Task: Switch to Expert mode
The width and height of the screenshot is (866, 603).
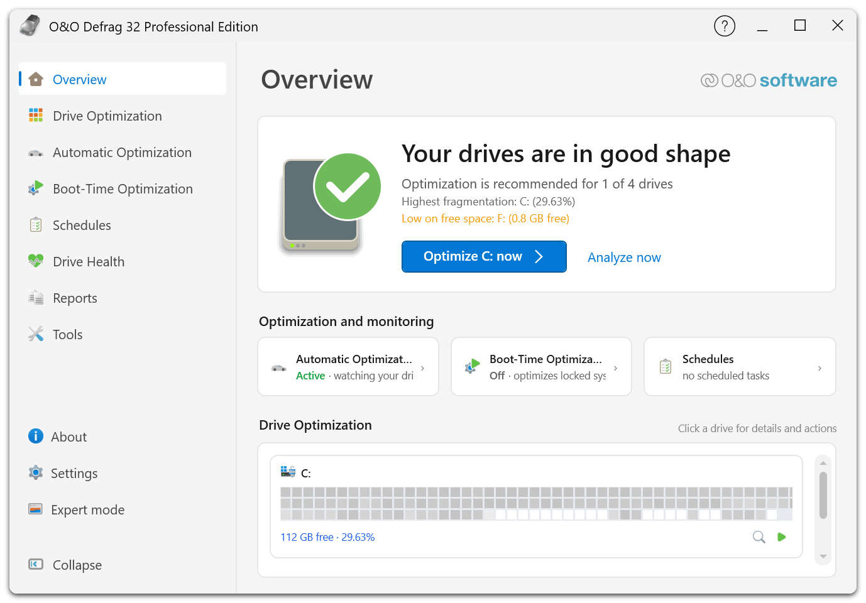Action: [123, 509]
